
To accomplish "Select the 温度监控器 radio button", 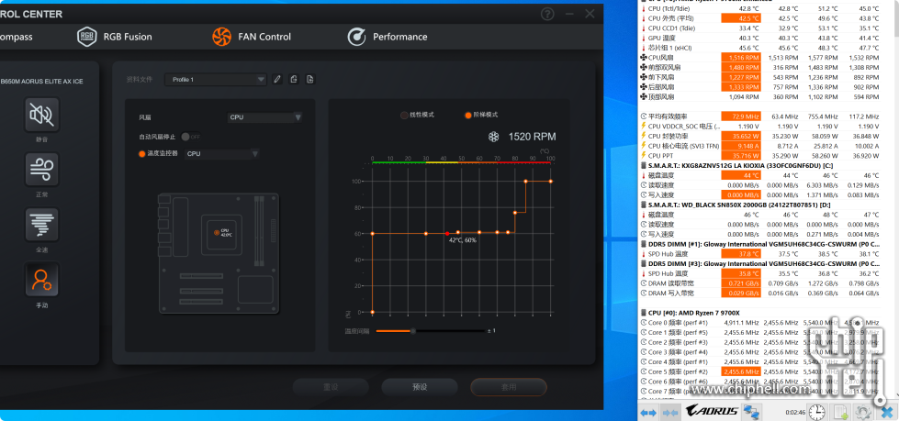I will (x=142, y=153).
